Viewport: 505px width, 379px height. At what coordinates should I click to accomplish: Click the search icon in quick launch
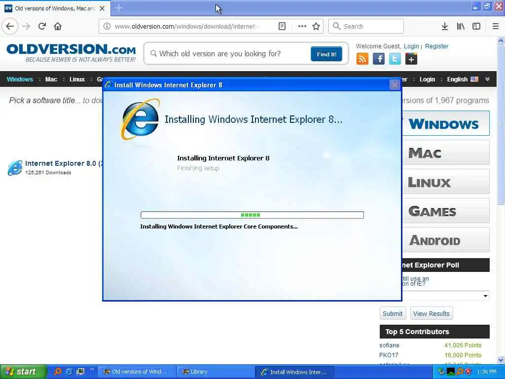tap(58, 372)
